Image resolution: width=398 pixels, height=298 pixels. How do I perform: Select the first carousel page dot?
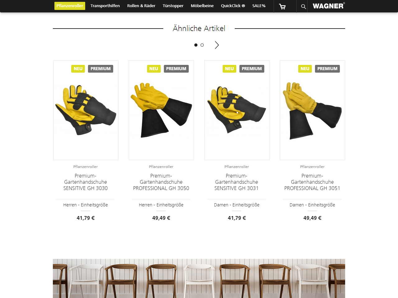(196, 45)
